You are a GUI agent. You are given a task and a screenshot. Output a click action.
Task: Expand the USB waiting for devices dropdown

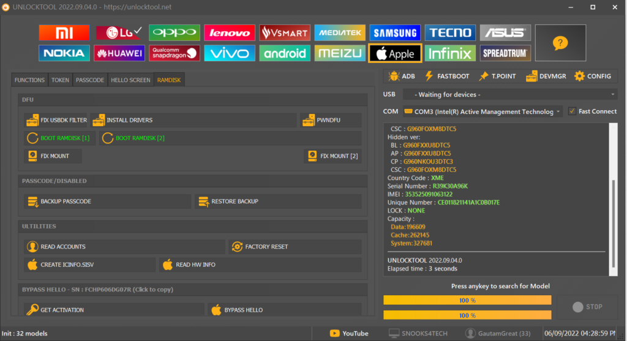point(510,94)
